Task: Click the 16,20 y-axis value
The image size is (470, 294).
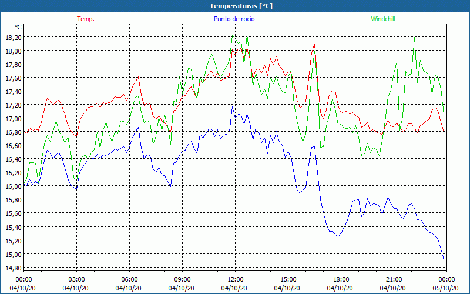Action: (14, 172)
